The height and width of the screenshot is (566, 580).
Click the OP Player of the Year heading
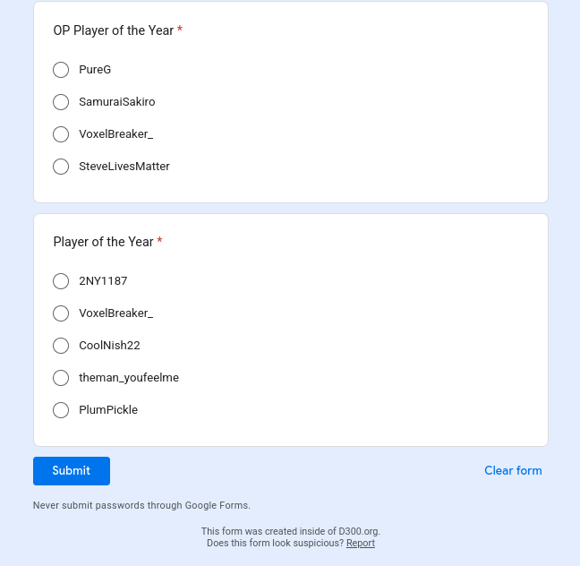[x=113, y=30]
